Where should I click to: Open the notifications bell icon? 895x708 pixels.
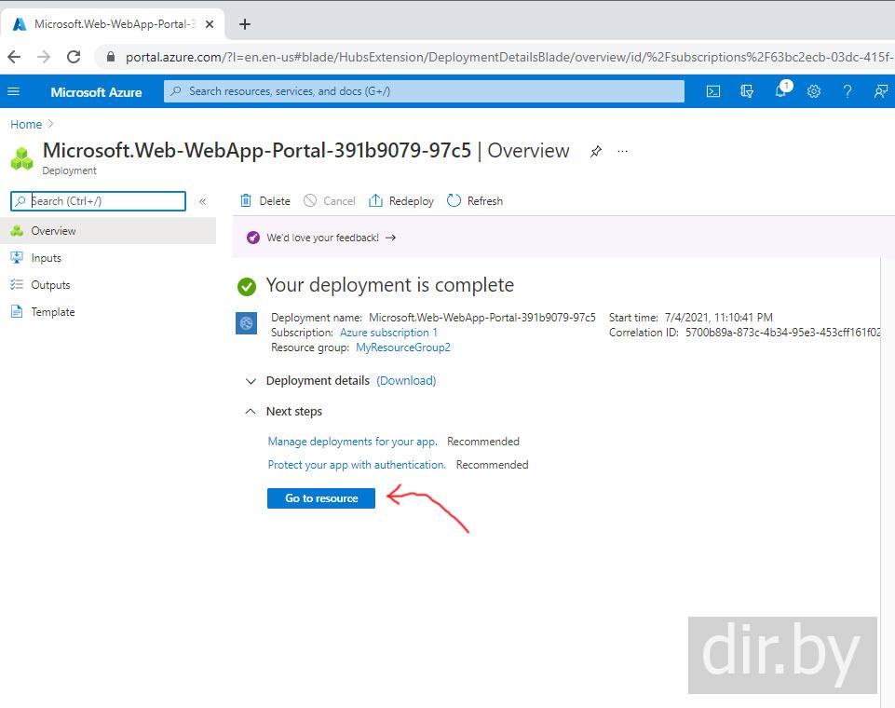[780, 91]
